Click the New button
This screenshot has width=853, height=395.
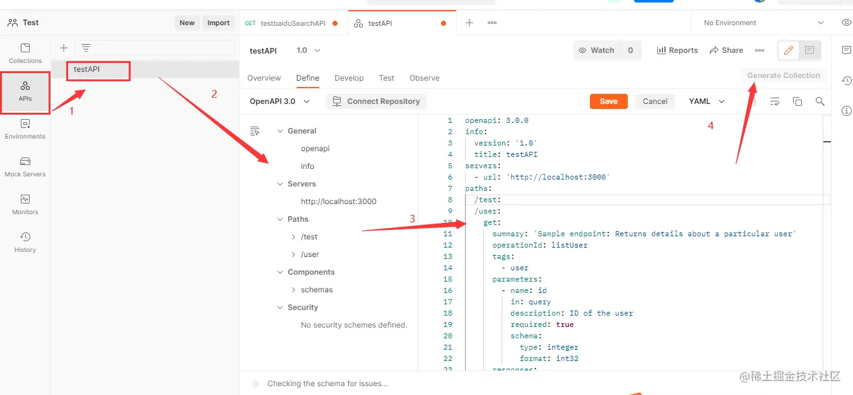pos(187,23)
